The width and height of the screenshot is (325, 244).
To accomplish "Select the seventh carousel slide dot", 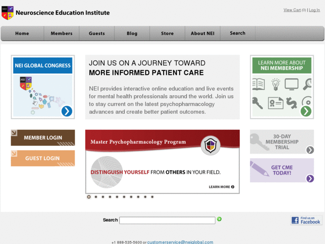I will coord(131,197).
